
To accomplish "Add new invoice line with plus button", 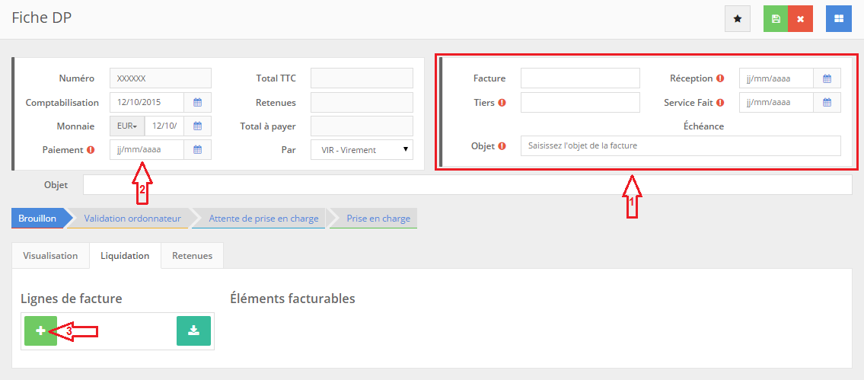I will (40, 331).
